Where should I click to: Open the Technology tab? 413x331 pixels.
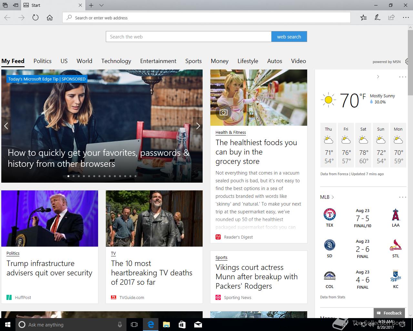(x=116, y=61)
